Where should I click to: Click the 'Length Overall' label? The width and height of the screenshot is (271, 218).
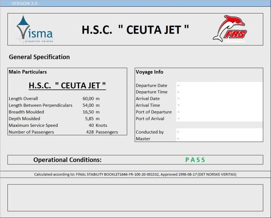[23, 99]
